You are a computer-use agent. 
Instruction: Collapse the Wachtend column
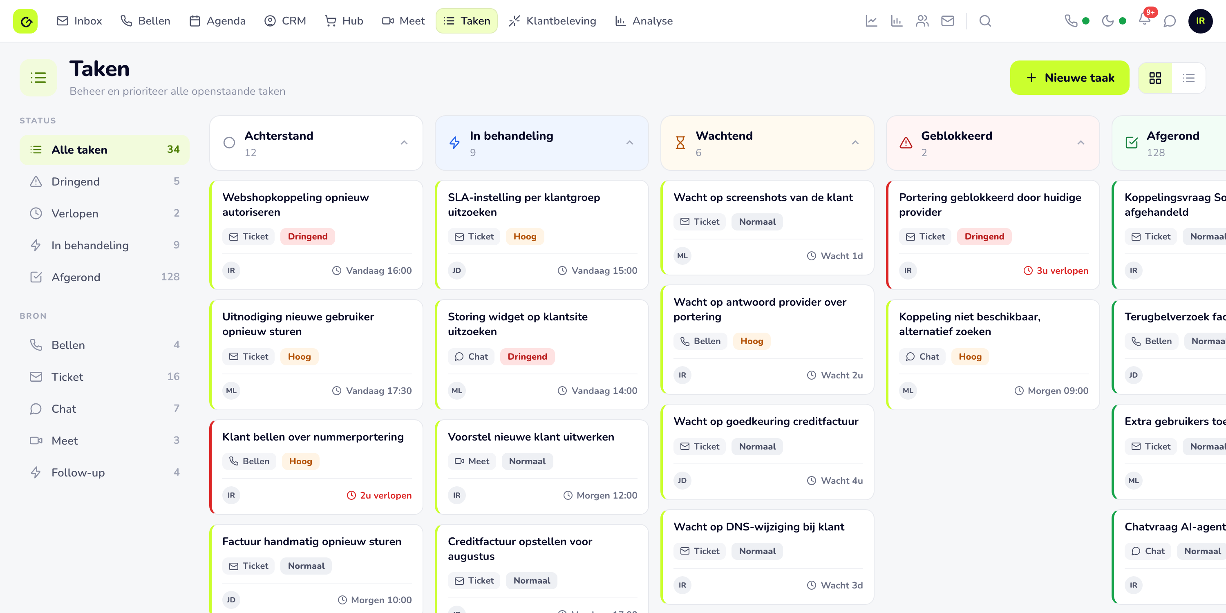855,143
